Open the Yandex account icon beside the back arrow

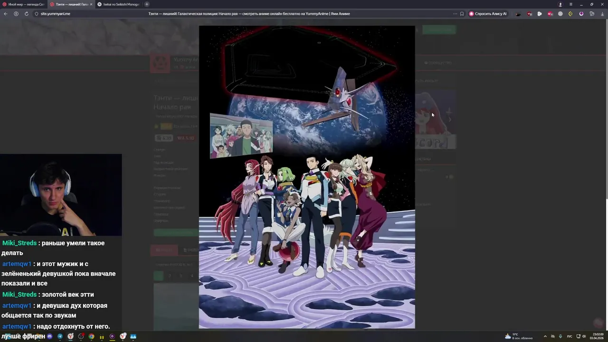[16, 14]
